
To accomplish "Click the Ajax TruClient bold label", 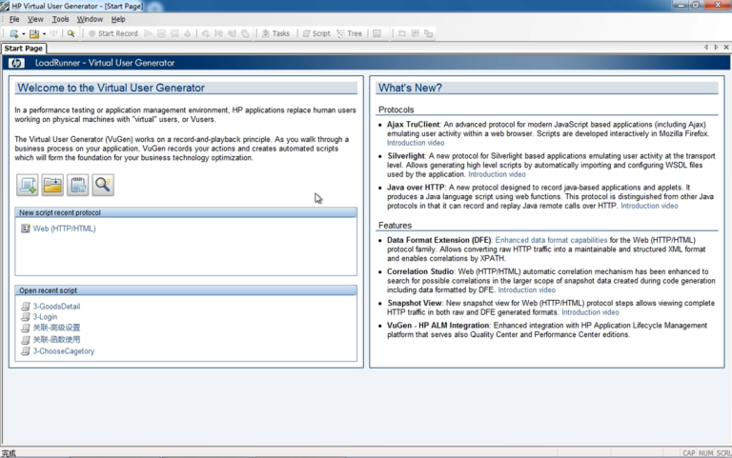I will pyautogui.click(x=413, y=125).
